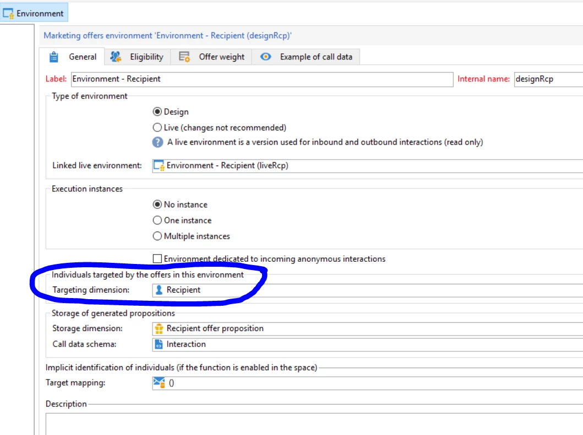
Task: Click the blue help question mark icon
Action: coord(157,142)
